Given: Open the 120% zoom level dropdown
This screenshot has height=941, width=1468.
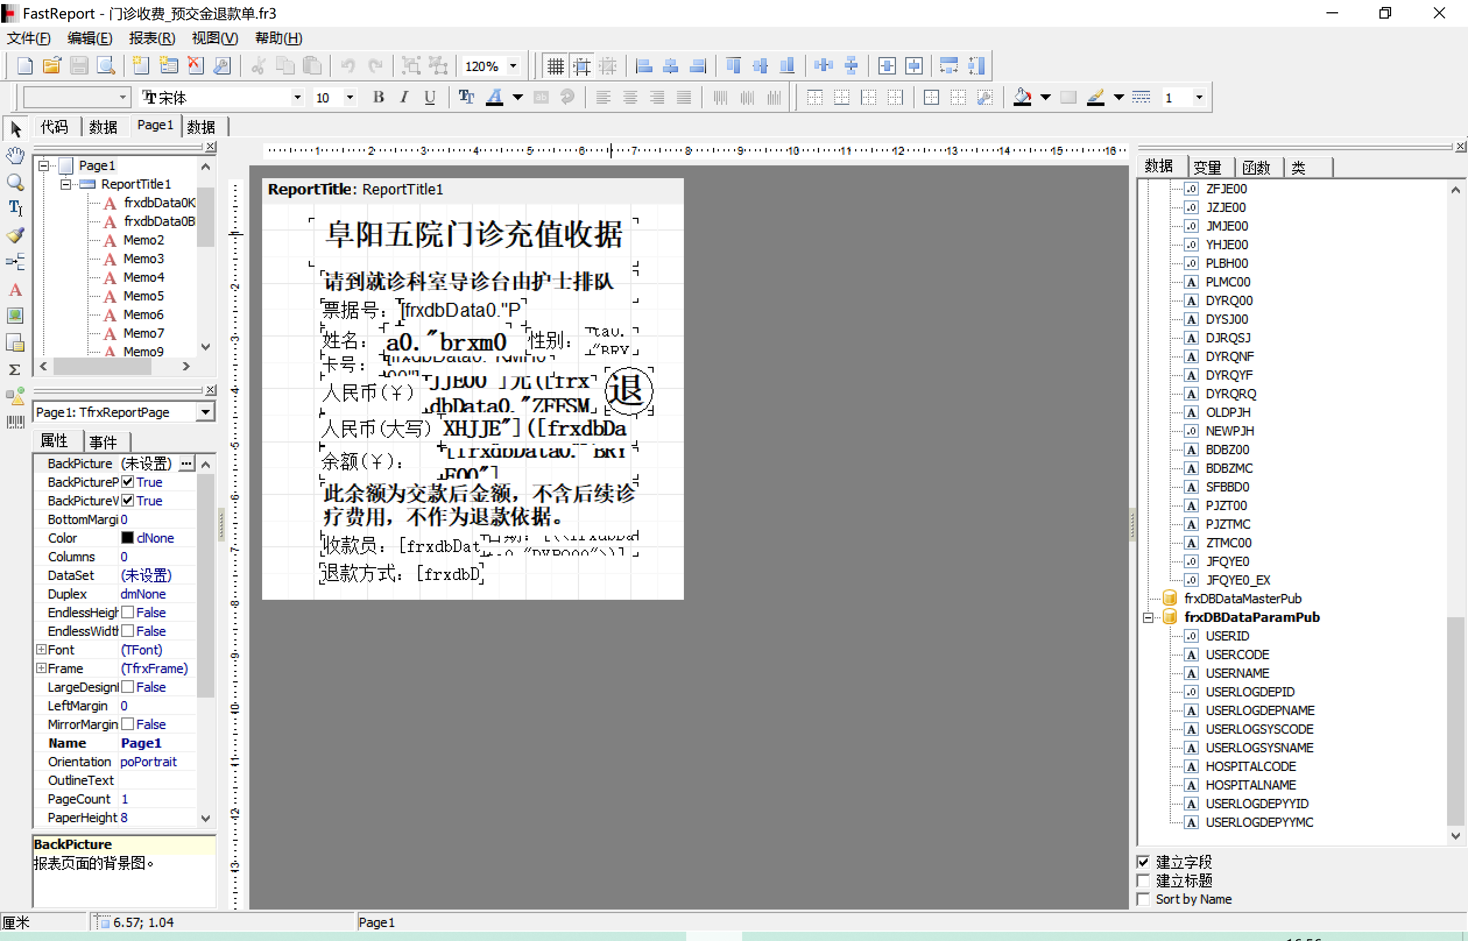Looking at the screenshot, I should tap(513, 65).
